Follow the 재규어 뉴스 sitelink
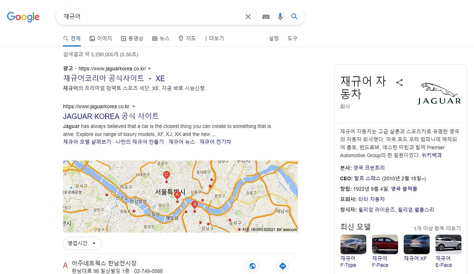 (x=181, y=142)
